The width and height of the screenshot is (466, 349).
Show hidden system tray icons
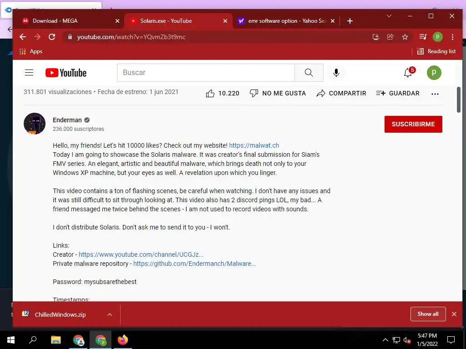[385, 340]
